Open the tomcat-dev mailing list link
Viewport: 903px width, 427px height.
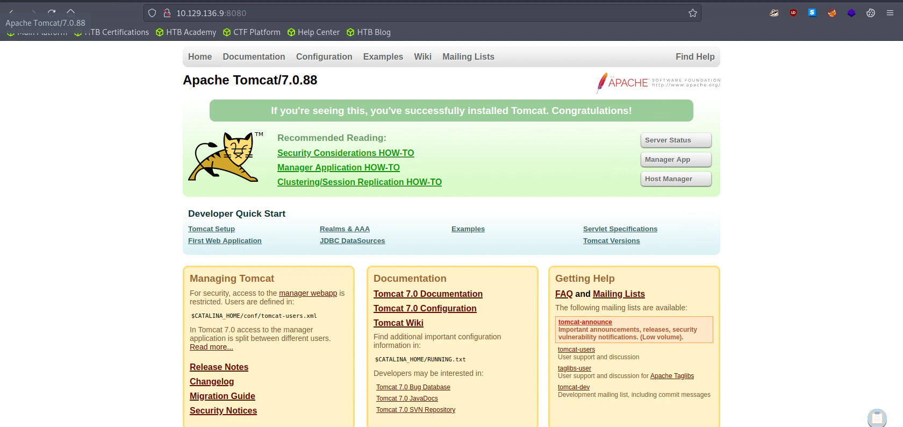[x=574, y=387]
